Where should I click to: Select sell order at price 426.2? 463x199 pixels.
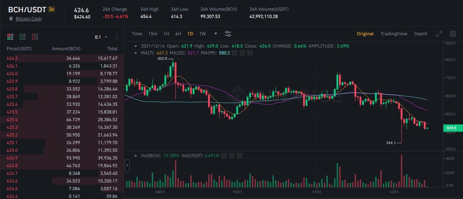(x=62, y=58)
